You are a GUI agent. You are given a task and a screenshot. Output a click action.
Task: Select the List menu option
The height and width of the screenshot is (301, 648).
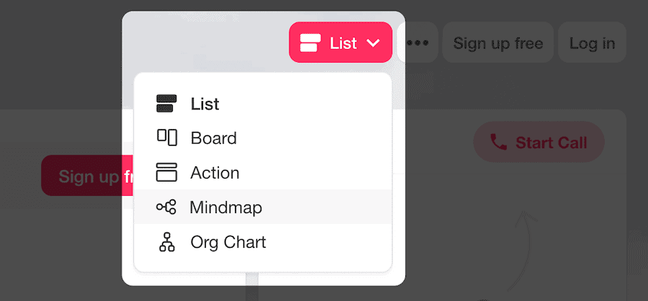point(205,104)
